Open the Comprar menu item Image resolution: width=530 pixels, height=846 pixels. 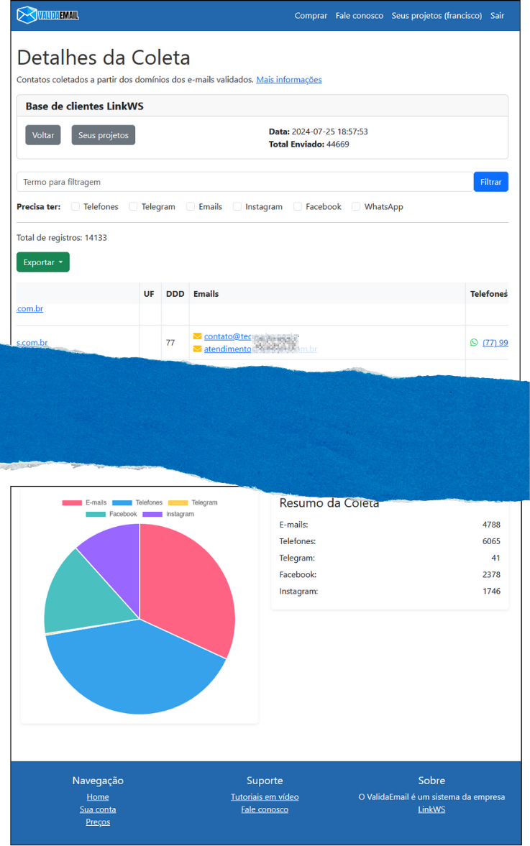pyautogui.click(x=311, y=16)
